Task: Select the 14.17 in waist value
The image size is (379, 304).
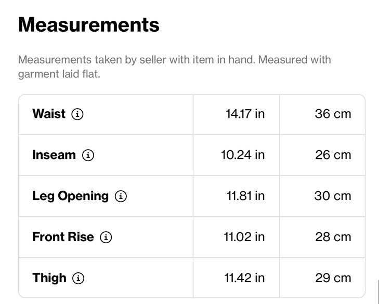Action: [245, 114]
